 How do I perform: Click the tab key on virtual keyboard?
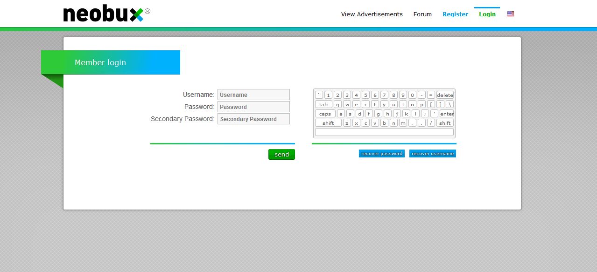click(x=323, y=104)
